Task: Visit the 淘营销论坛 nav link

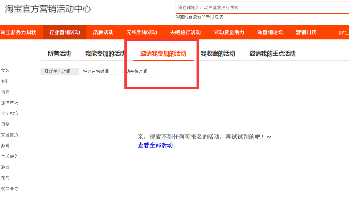Action: 270,33
